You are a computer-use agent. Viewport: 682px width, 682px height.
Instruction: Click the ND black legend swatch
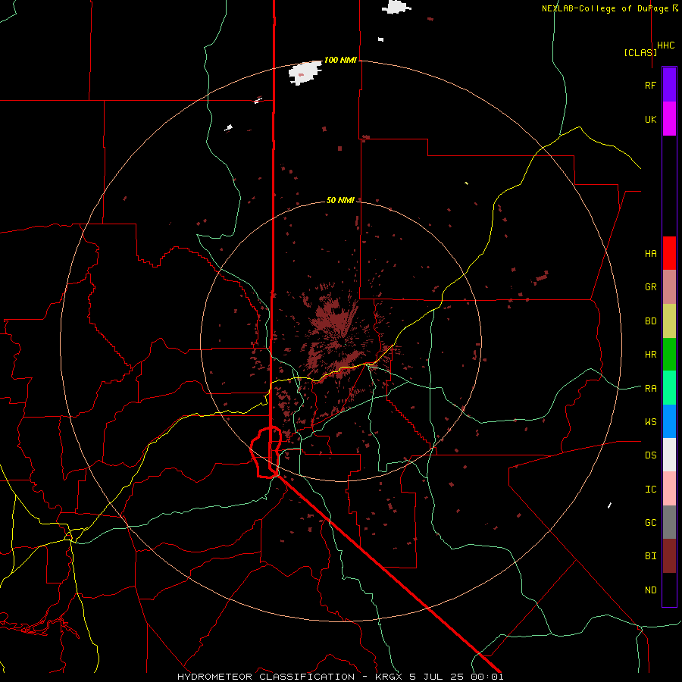click(x=669, y=590)
